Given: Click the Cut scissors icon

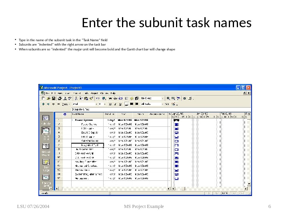Looking at the screenshot, I should [76, 98].
